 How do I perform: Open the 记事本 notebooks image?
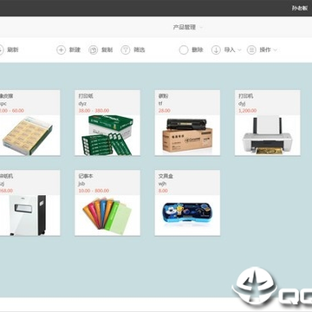pyautogui.click(x=107, y=215)
